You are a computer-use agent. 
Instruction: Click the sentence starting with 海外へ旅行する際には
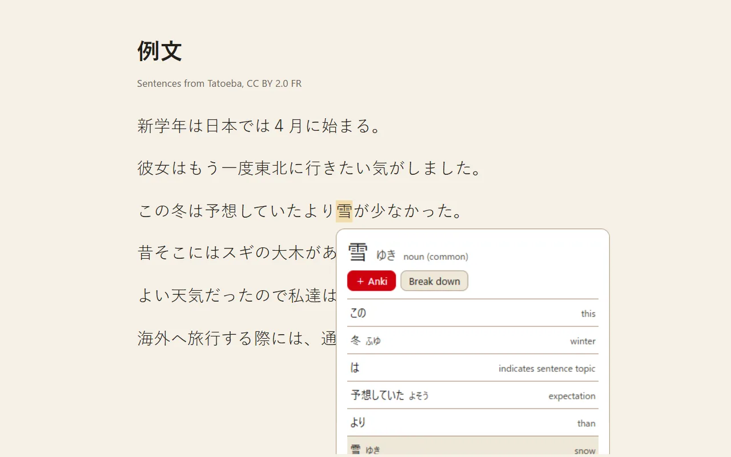tap(237, 338)
